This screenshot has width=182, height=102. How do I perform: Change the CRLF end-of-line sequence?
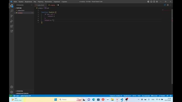point(139,96)
